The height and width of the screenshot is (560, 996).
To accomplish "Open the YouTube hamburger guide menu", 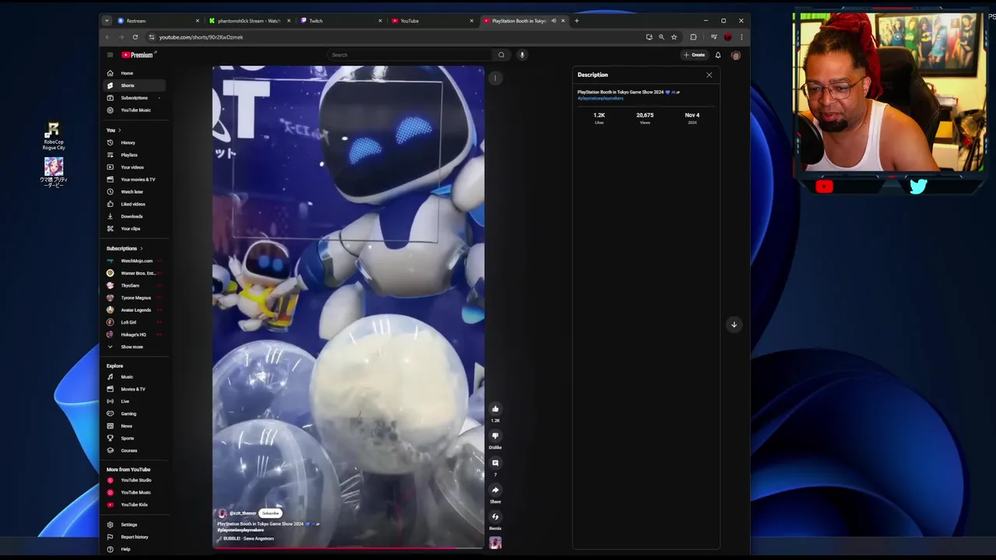I will (x=110, y=55).
